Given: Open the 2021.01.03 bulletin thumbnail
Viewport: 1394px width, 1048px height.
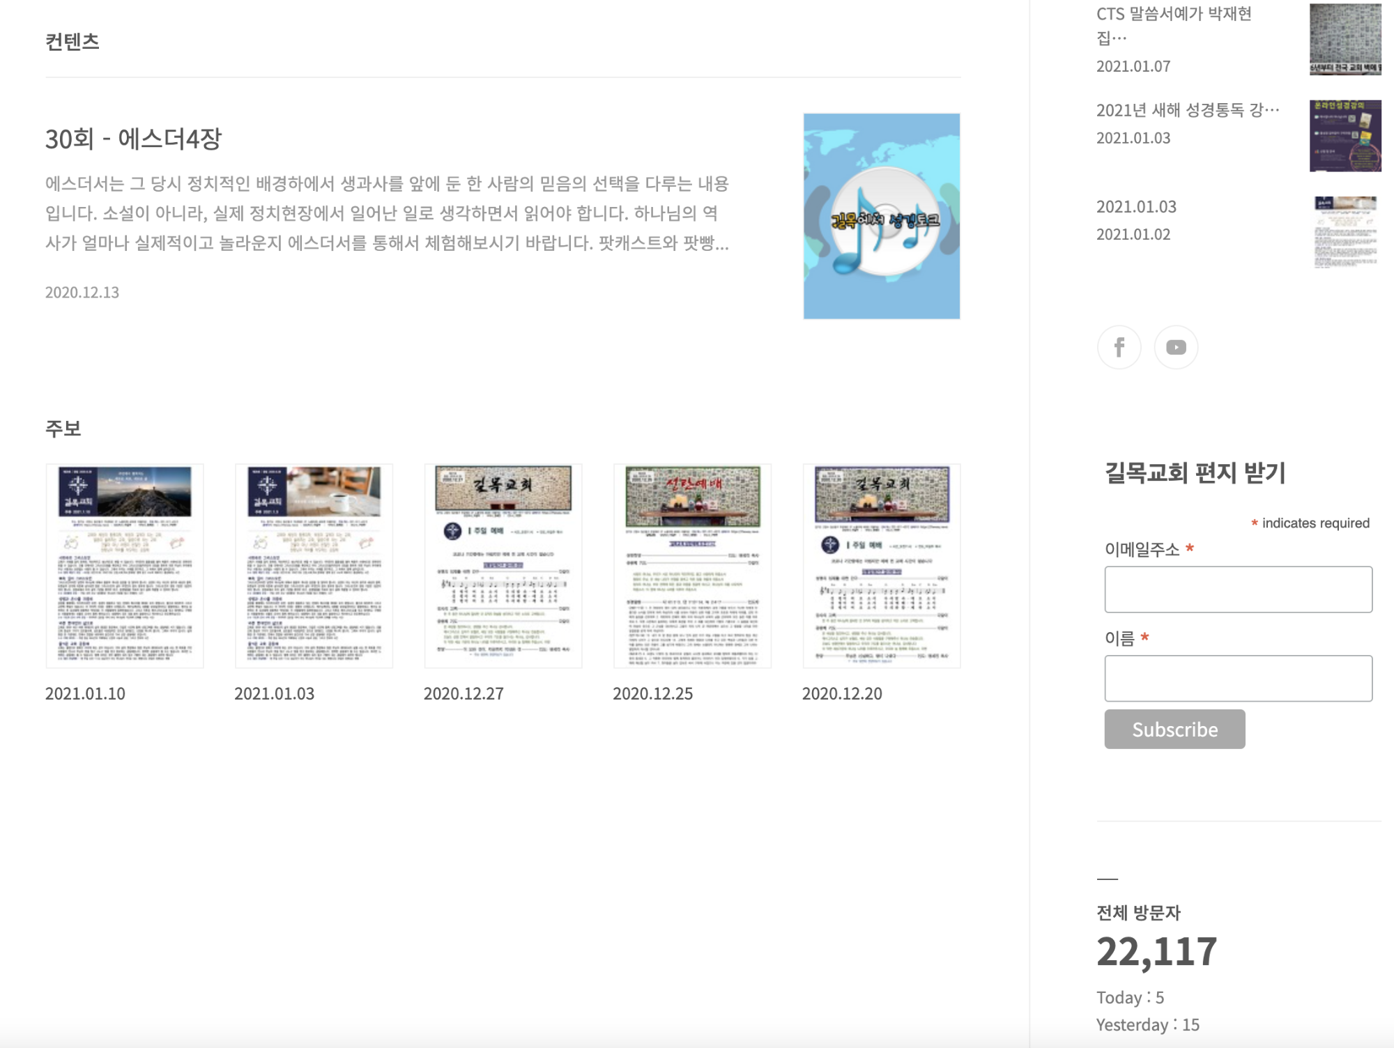Looking at the screenshot, I should [x=314, y=566].
